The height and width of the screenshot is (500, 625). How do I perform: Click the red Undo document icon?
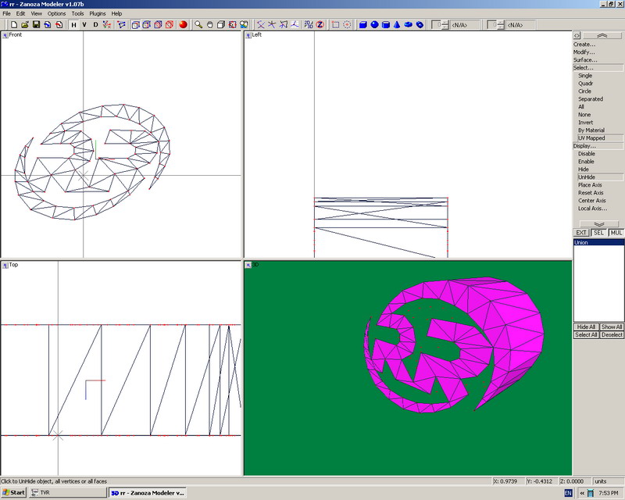click(59, 25)
